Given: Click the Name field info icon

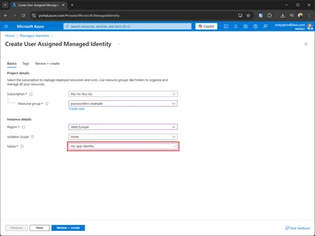Looking at the screenshot, I should click(x=22, y=146).
